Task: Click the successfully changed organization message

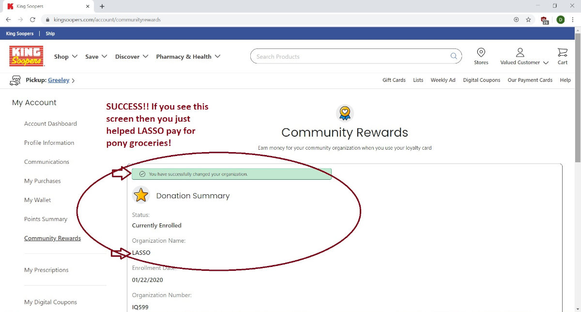Action: [x=198, y=174]
